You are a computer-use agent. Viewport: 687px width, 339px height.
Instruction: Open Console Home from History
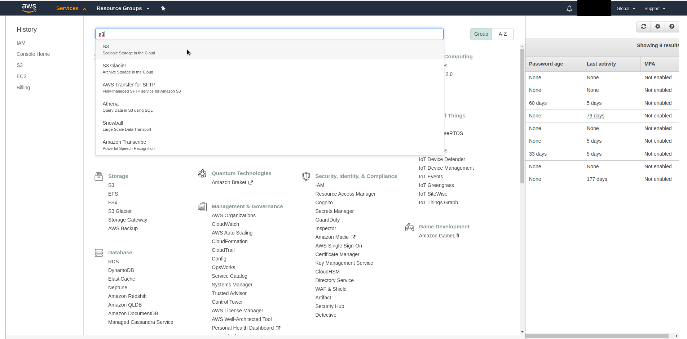point(33,54)
